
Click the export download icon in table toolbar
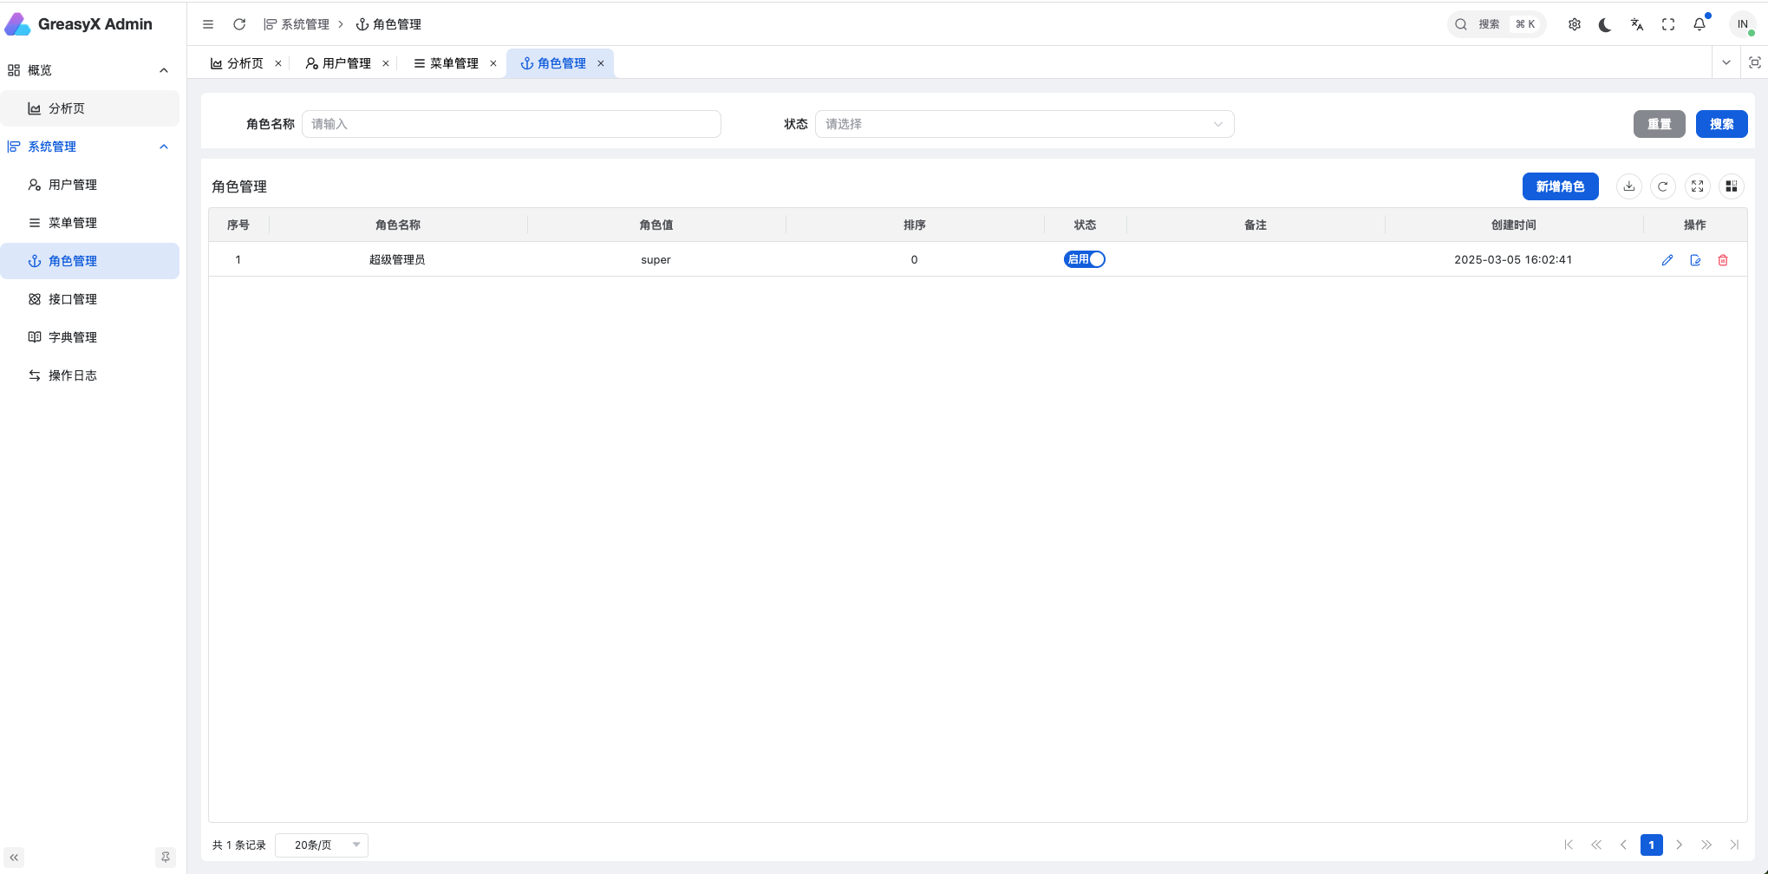[1629, 186]
